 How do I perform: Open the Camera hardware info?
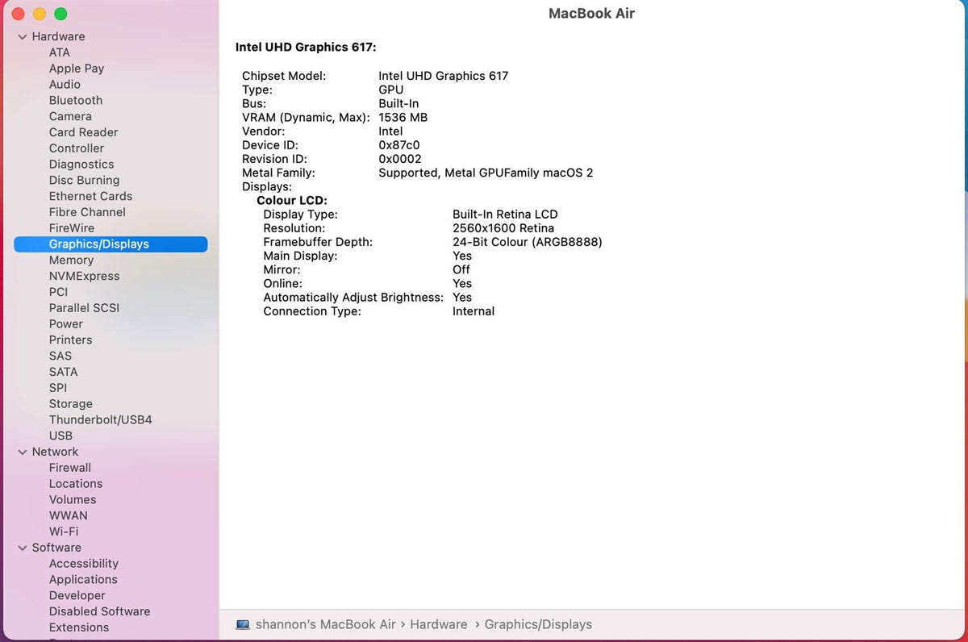[x=69, y=116]
